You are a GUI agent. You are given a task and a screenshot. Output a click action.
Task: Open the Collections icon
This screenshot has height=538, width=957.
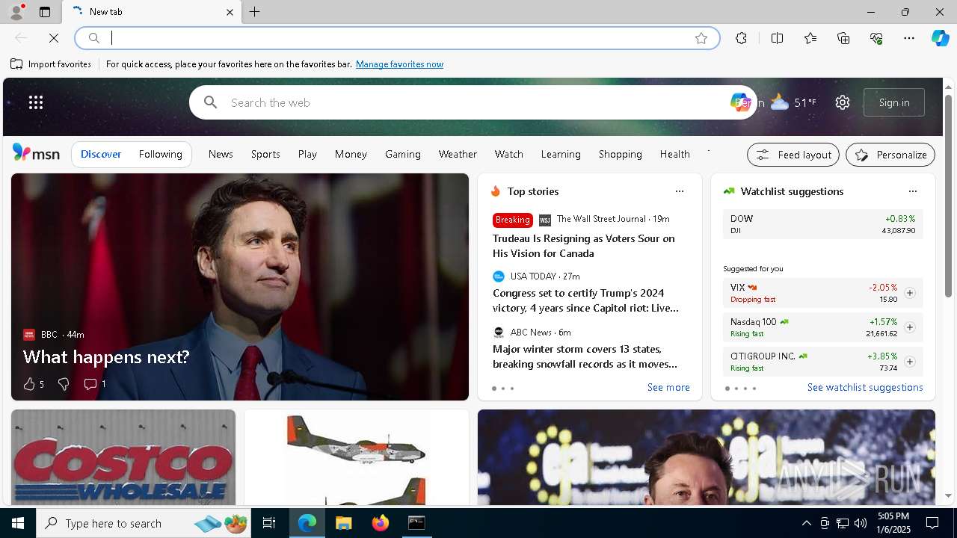(x=843, y=38)
